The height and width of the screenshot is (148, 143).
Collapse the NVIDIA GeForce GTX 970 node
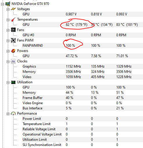[2, 4]
